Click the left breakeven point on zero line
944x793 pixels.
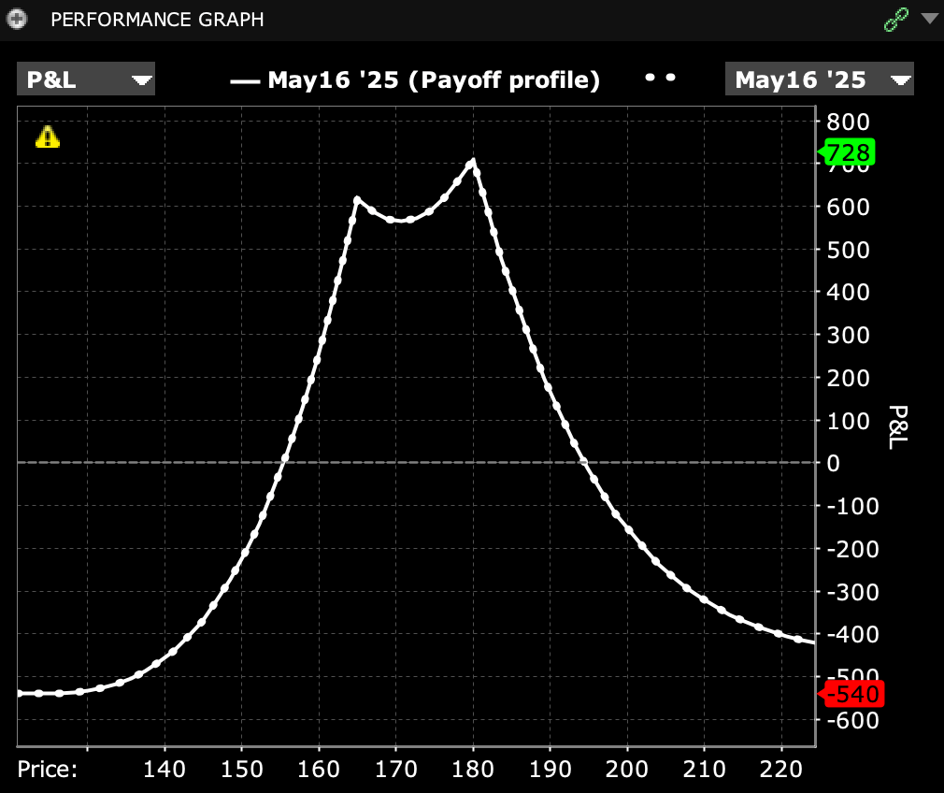pos(284,462)
